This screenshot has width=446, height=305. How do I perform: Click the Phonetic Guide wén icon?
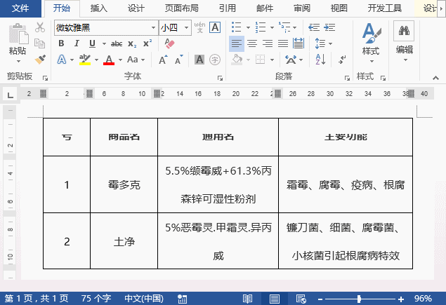pyautogui.click(x=199, y=27)
